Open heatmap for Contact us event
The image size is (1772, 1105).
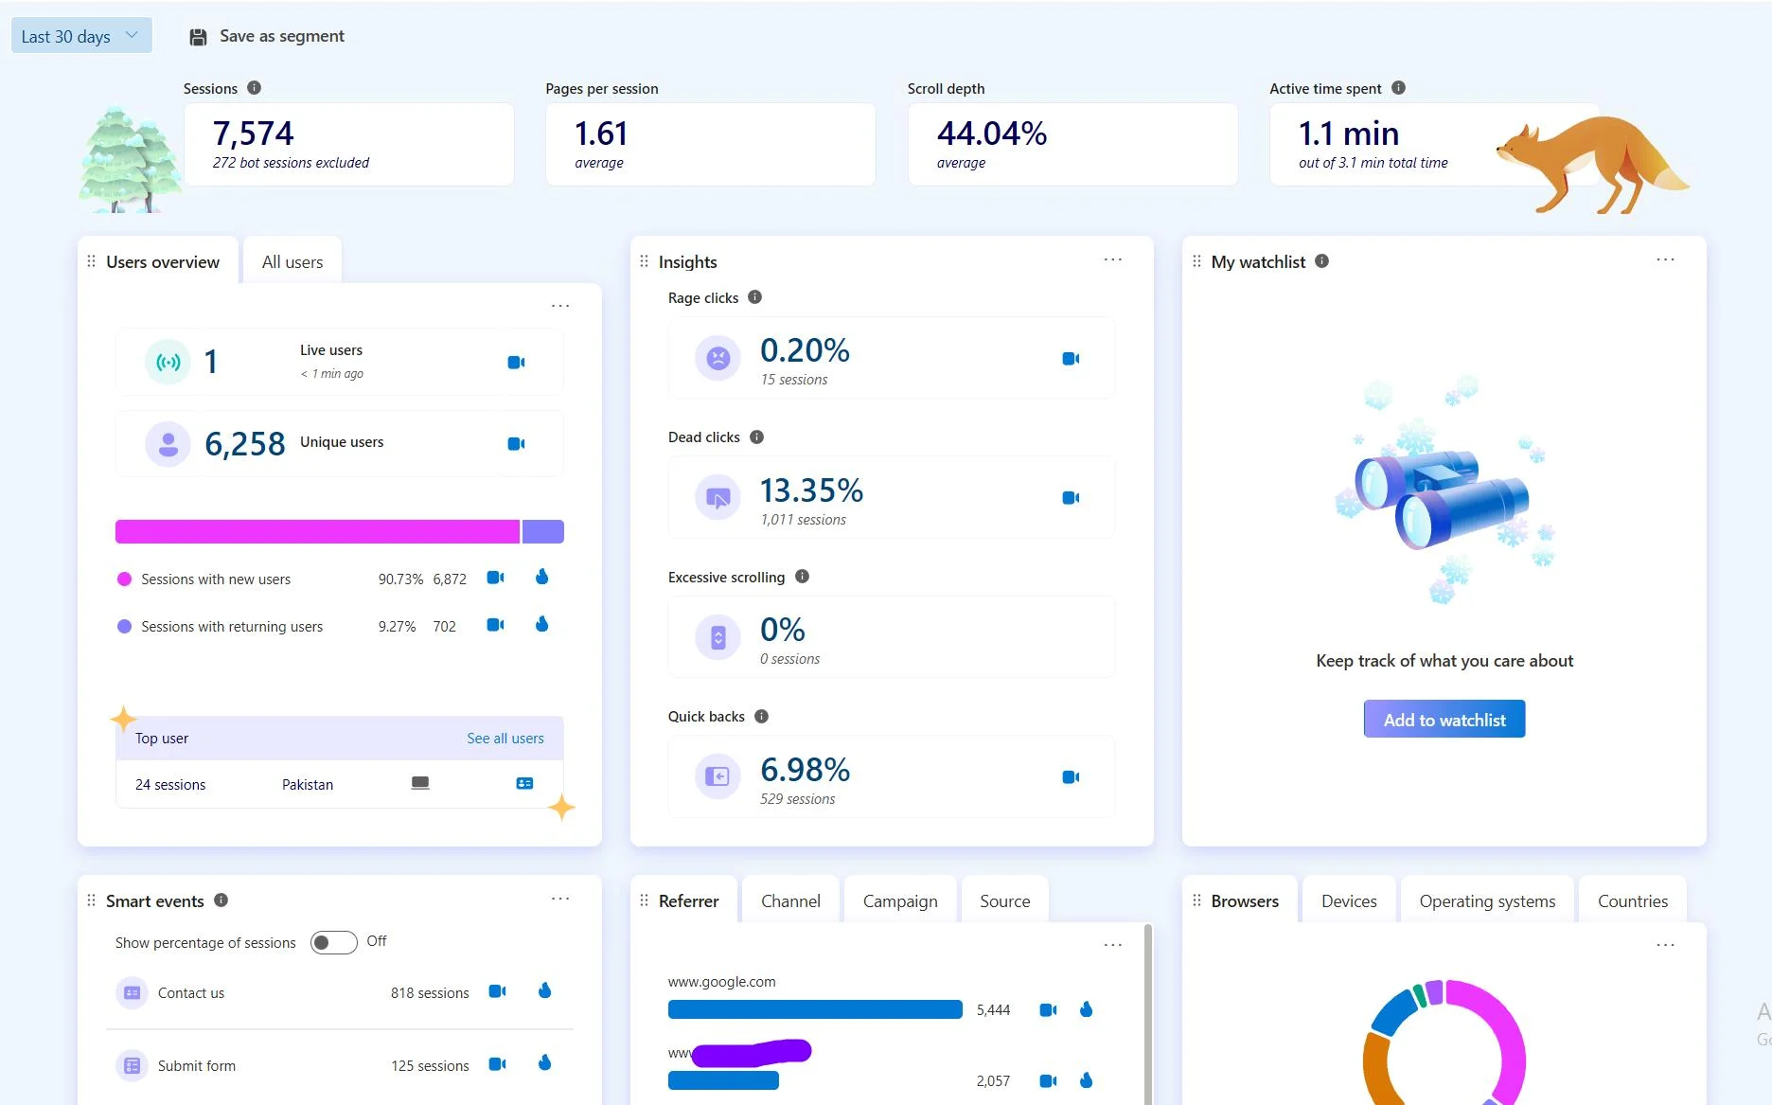[x=544, y=990]
